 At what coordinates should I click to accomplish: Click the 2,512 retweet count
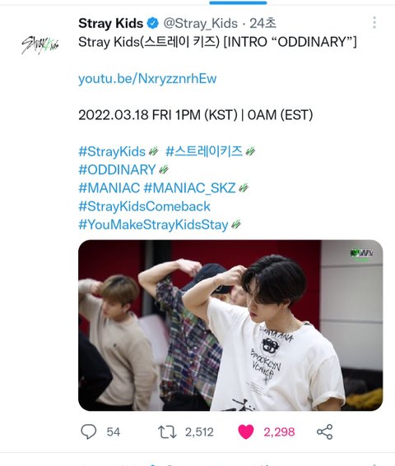click(199, 432)
